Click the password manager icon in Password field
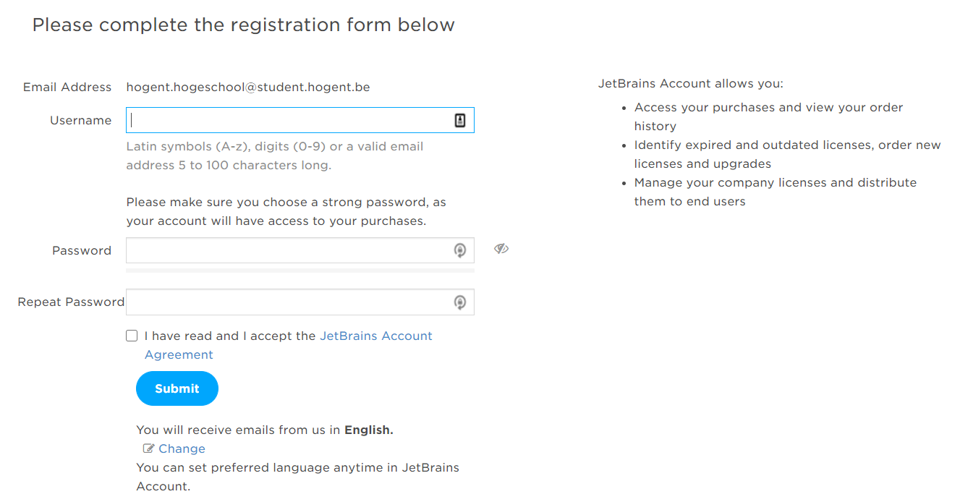The width and height of the screenshot is (960, 502). coord(460,250)
